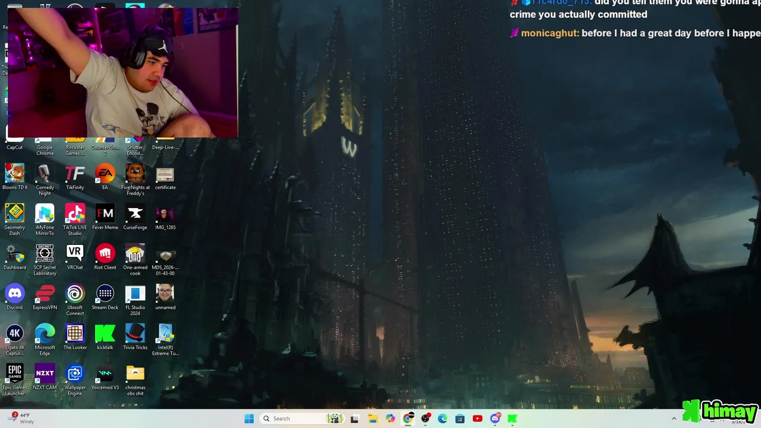Open Microsoft Store from the taskbar

460,418
